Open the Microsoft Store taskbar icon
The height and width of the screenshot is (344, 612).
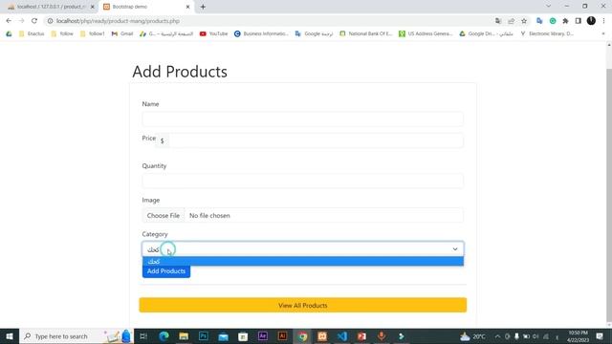coord(243,336)
